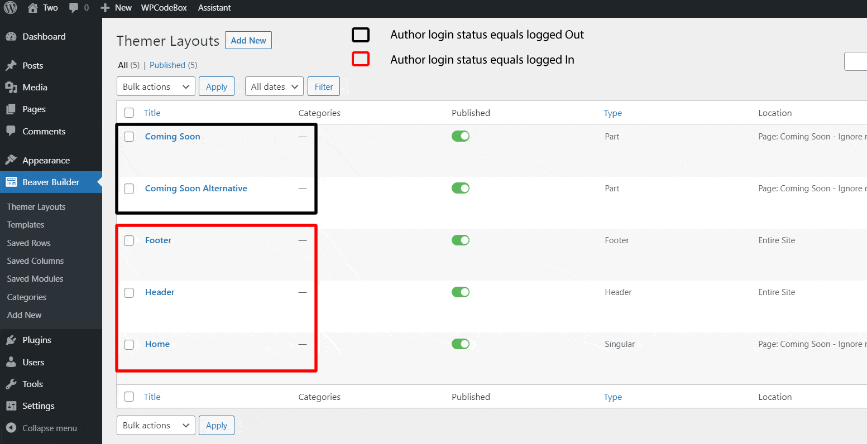The width and height of the screenshot is (867, 444).
Task: Open the top Bulk actions dropdown
Action: tap(156, 86)
